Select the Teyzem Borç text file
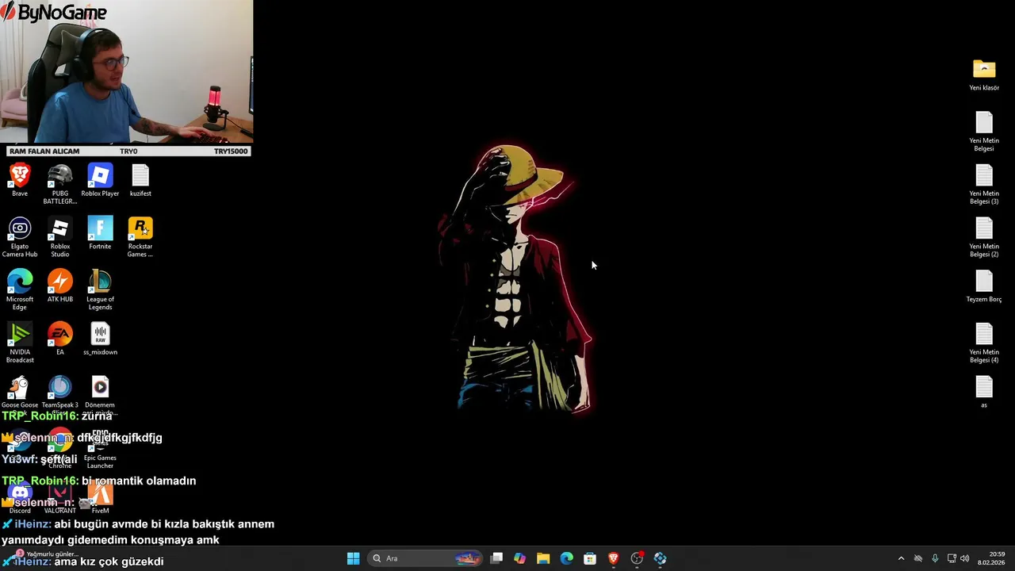This screenshot has height=571, width=1015. coord(984,286)
